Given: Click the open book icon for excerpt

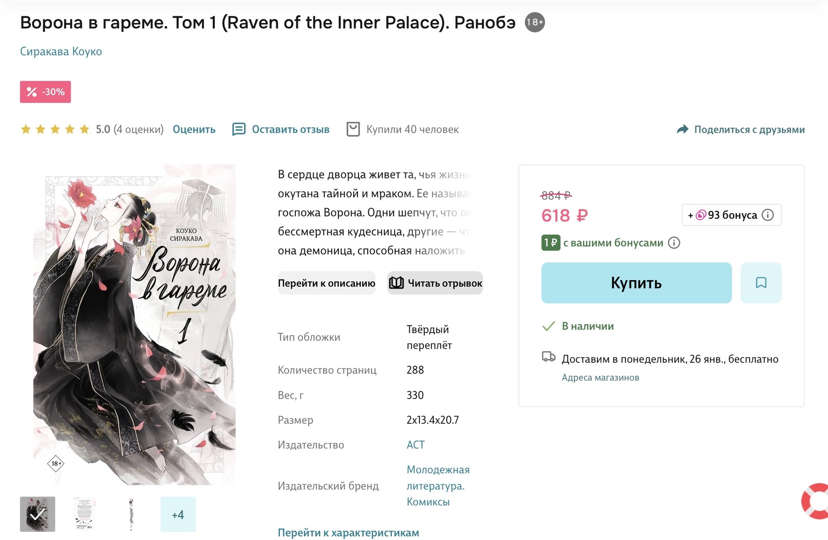Looking at the screenshot, I should click(396, 283).
